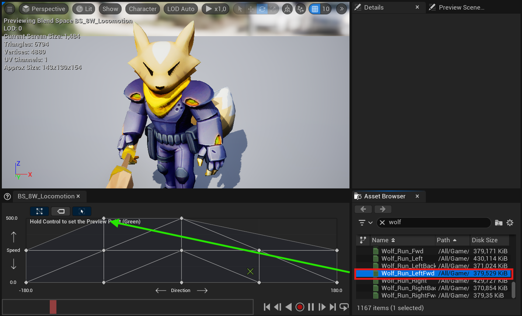The height and width of the screenshot is (316, 522).
Task: Click the revision control column header icon
Action: click(363, 240)
